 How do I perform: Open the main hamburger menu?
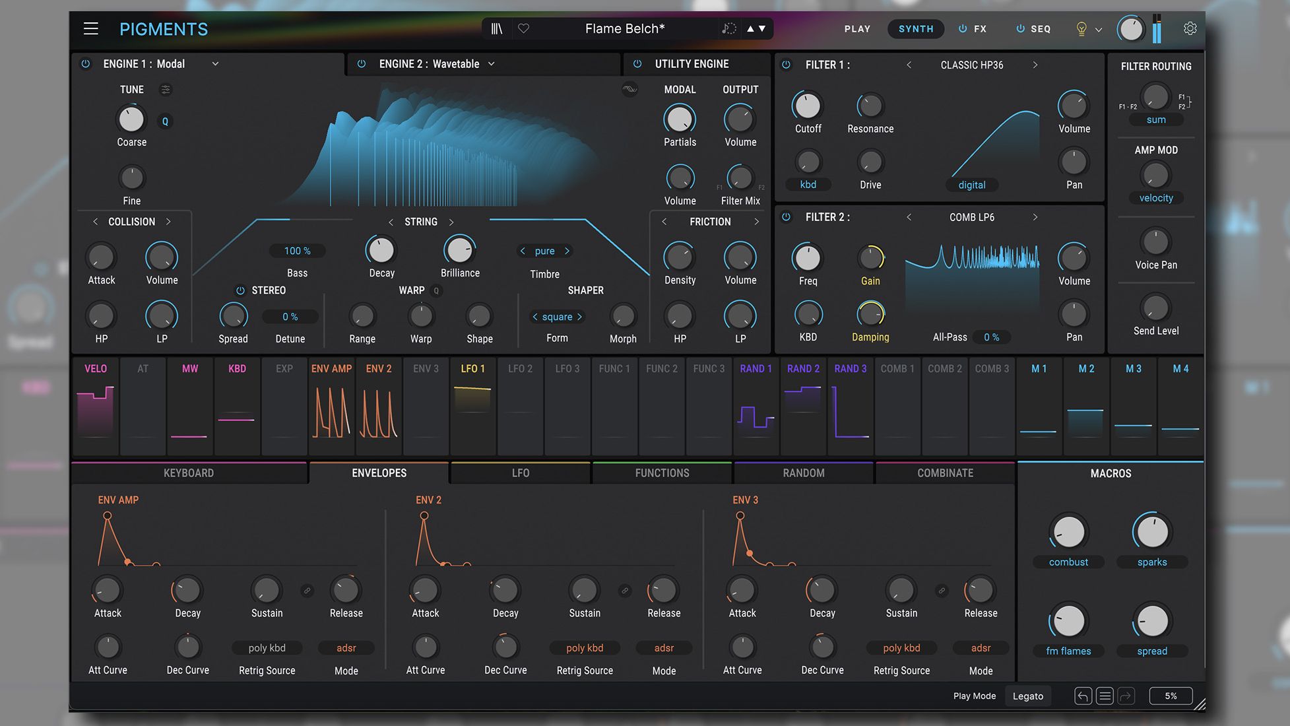(90, 28)
